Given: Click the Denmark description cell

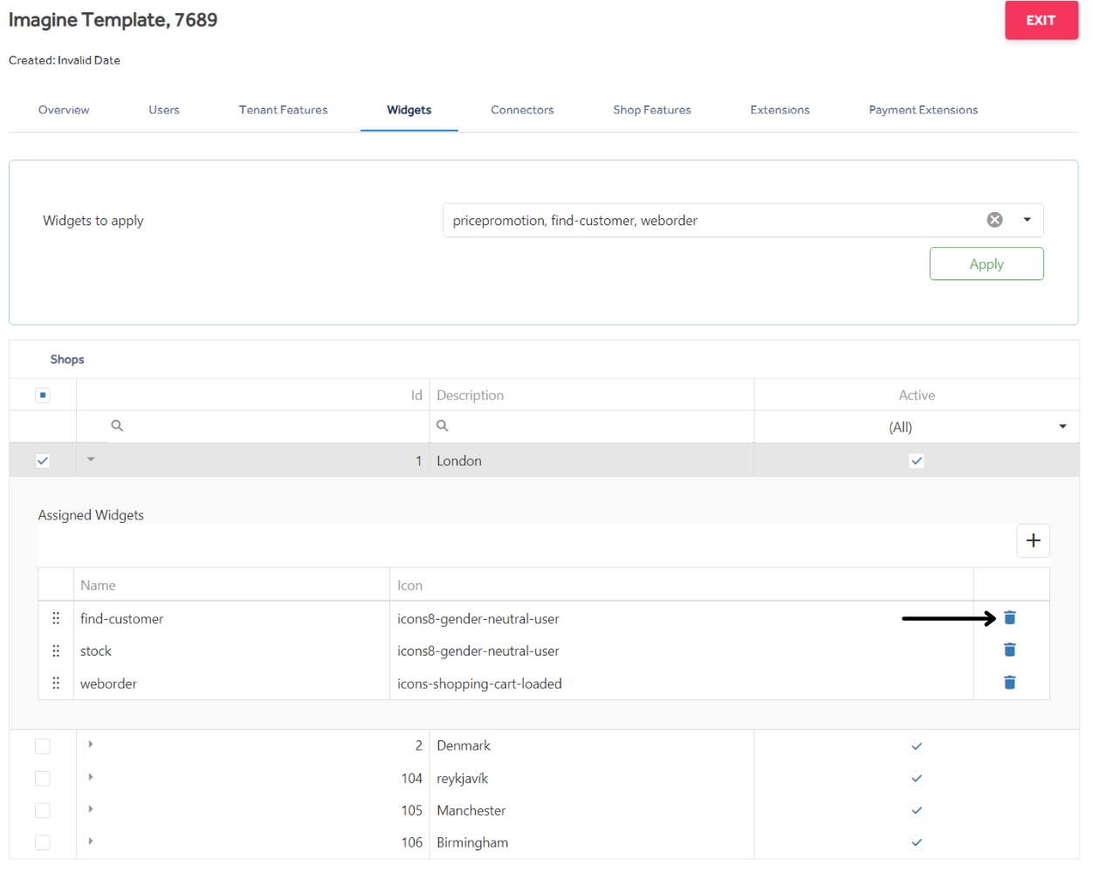Looking at the screenshot, I should [x=592, y=746].
